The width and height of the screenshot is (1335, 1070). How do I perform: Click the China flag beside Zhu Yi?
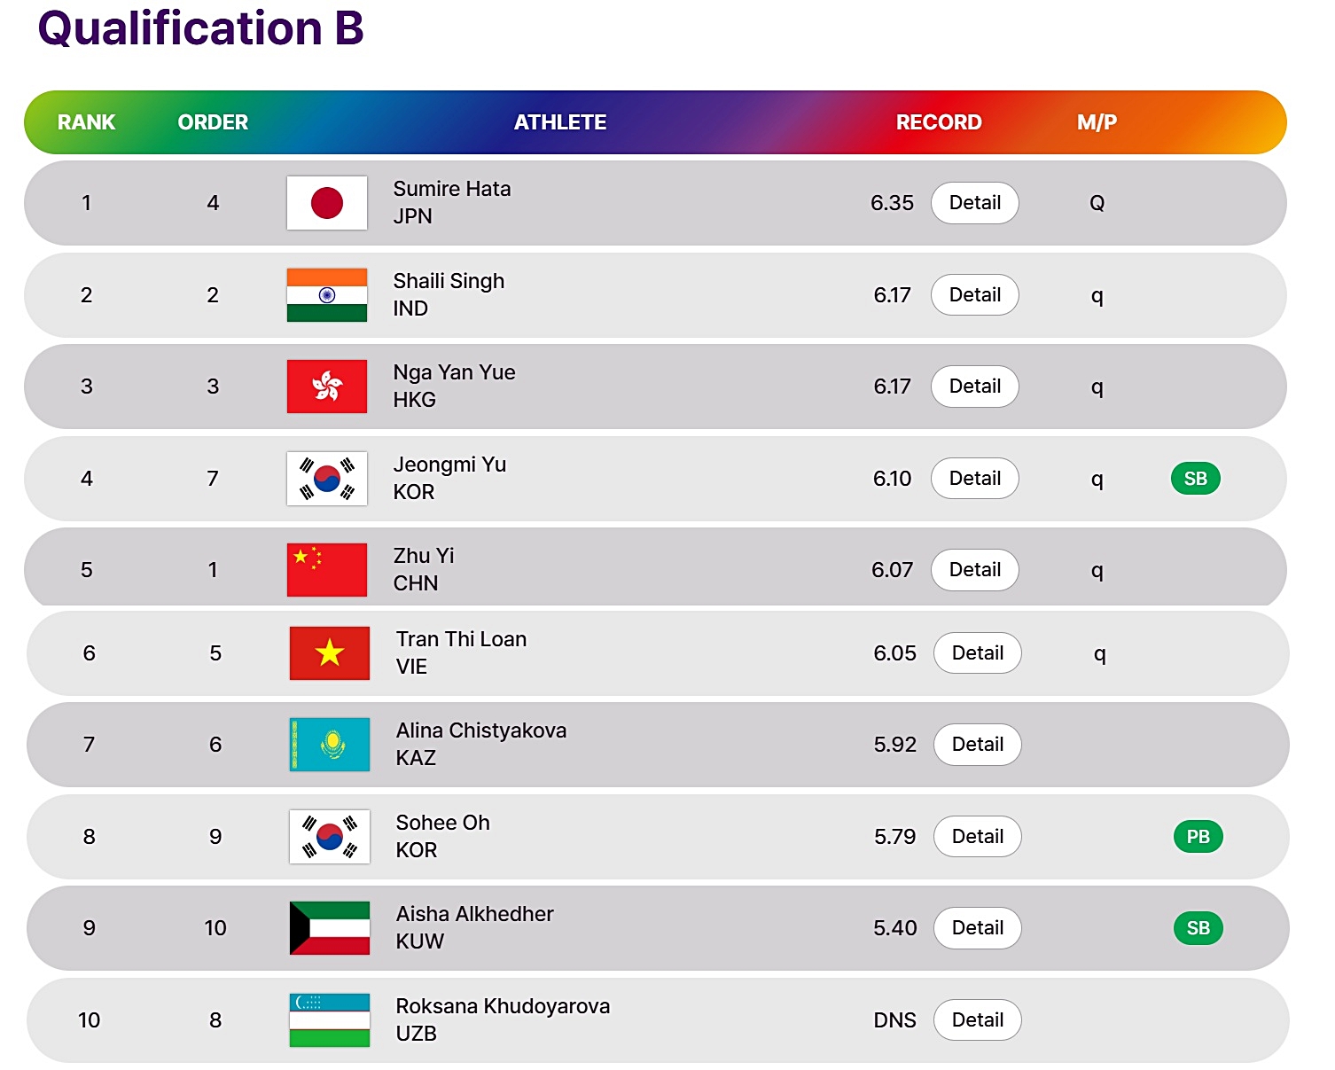[x=327, y=570]
